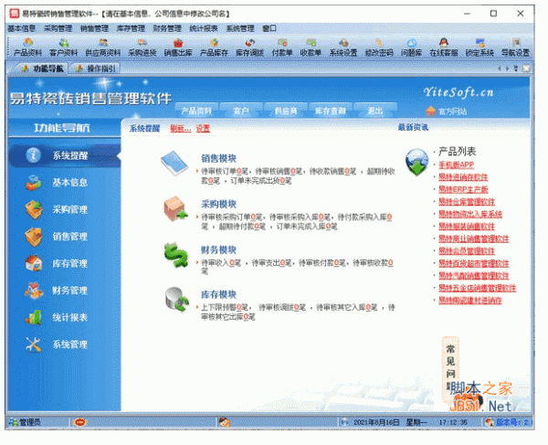Viewport: 548px width, 445px height.
Task: Open the 销售管理 menu
Action: (94, 28)
